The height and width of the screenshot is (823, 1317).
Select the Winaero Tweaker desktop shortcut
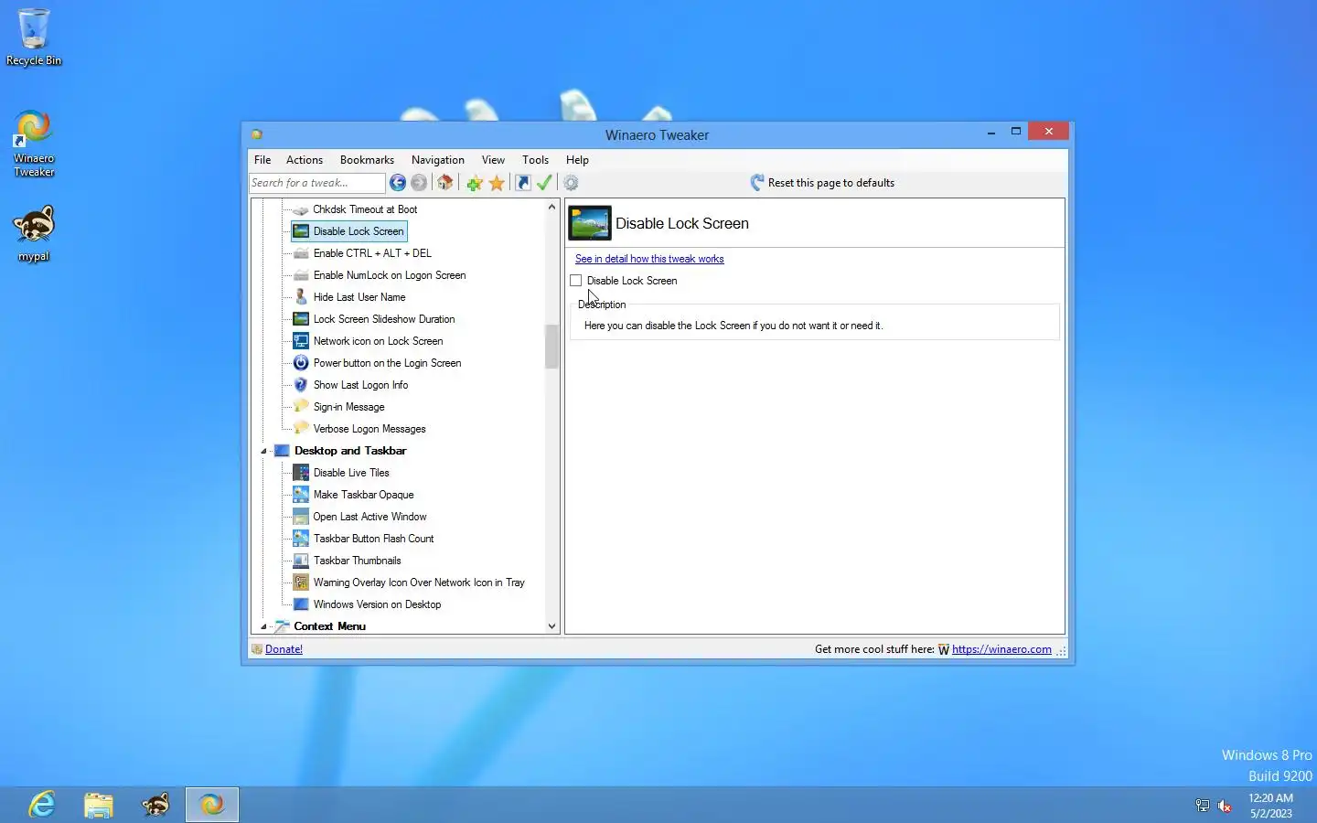coord(34,144)
